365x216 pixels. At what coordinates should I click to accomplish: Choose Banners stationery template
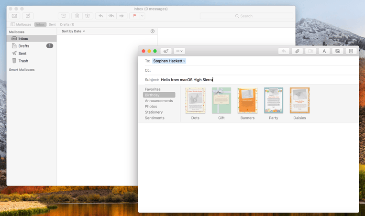point(247,100)
